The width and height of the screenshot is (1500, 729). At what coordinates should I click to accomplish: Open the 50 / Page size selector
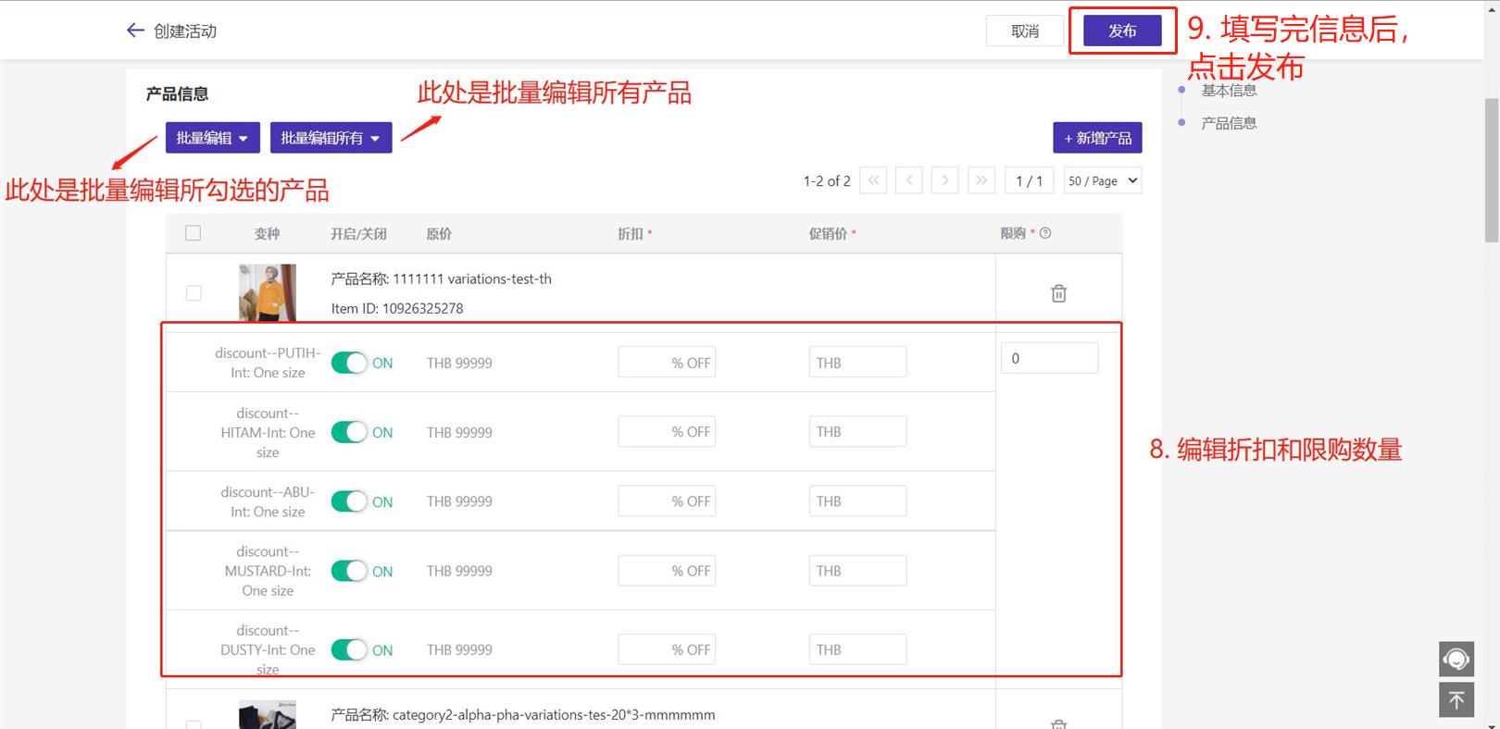(x=1102, y=180)
